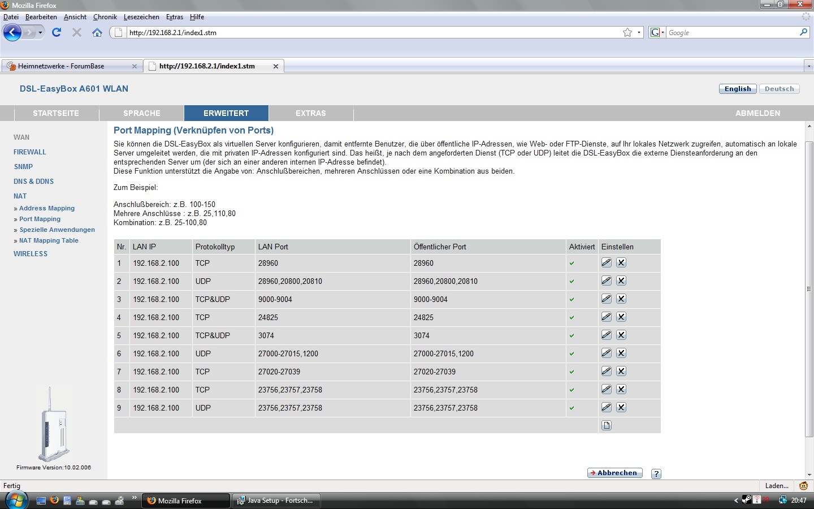Edit rule 8 TCP 23756,23757,23758

[x=607, y=389]
